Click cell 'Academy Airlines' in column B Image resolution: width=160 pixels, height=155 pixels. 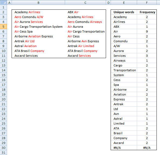coord(38,12)
